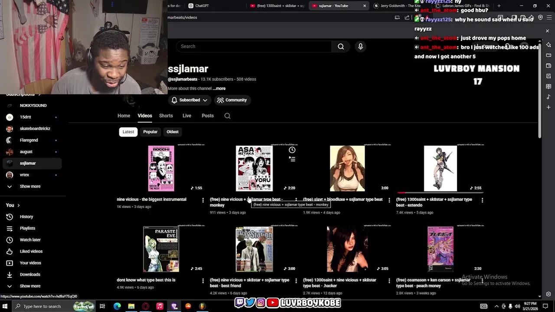The image size is (555, 312).
Task: Open options for 'dont know what type beat' video
Action: point(203,280)
